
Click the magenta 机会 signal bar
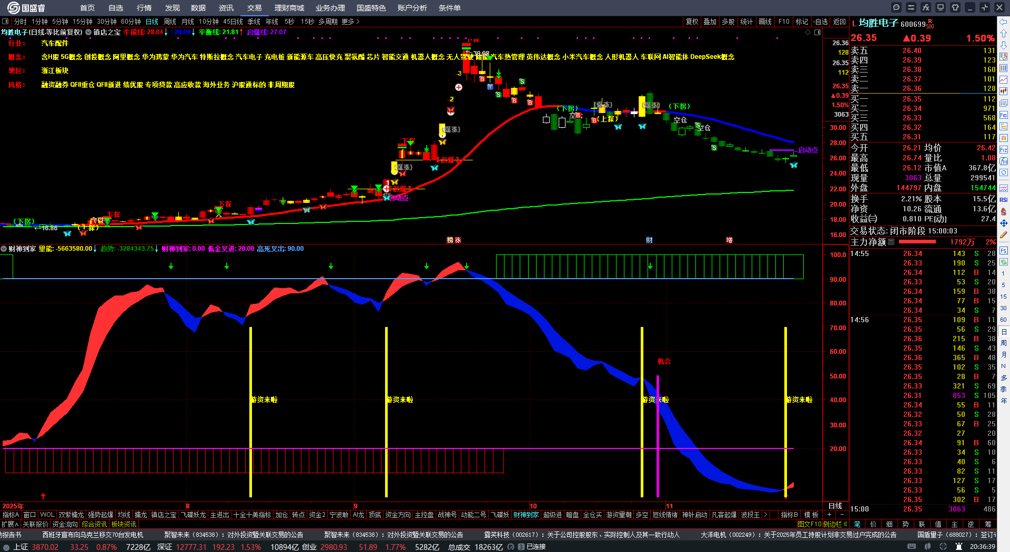tap(658, 436)
